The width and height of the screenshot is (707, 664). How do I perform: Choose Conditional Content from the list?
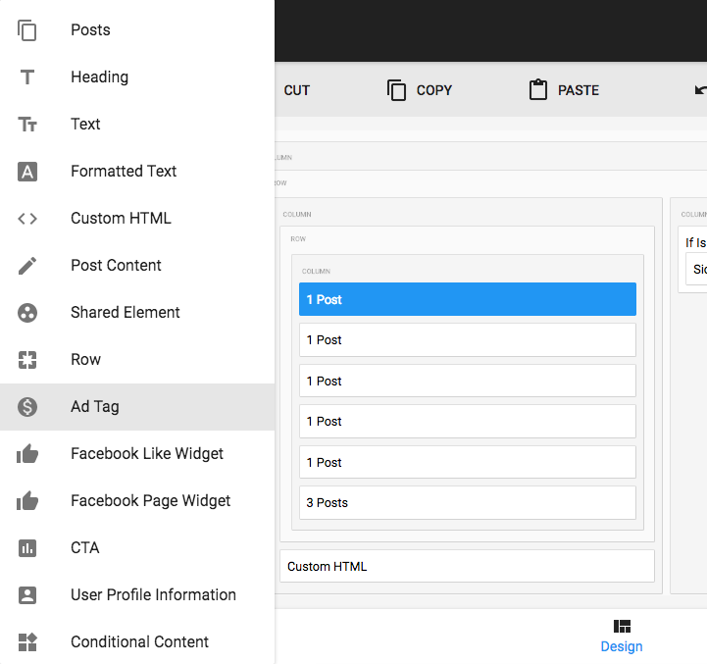point(139,642)
